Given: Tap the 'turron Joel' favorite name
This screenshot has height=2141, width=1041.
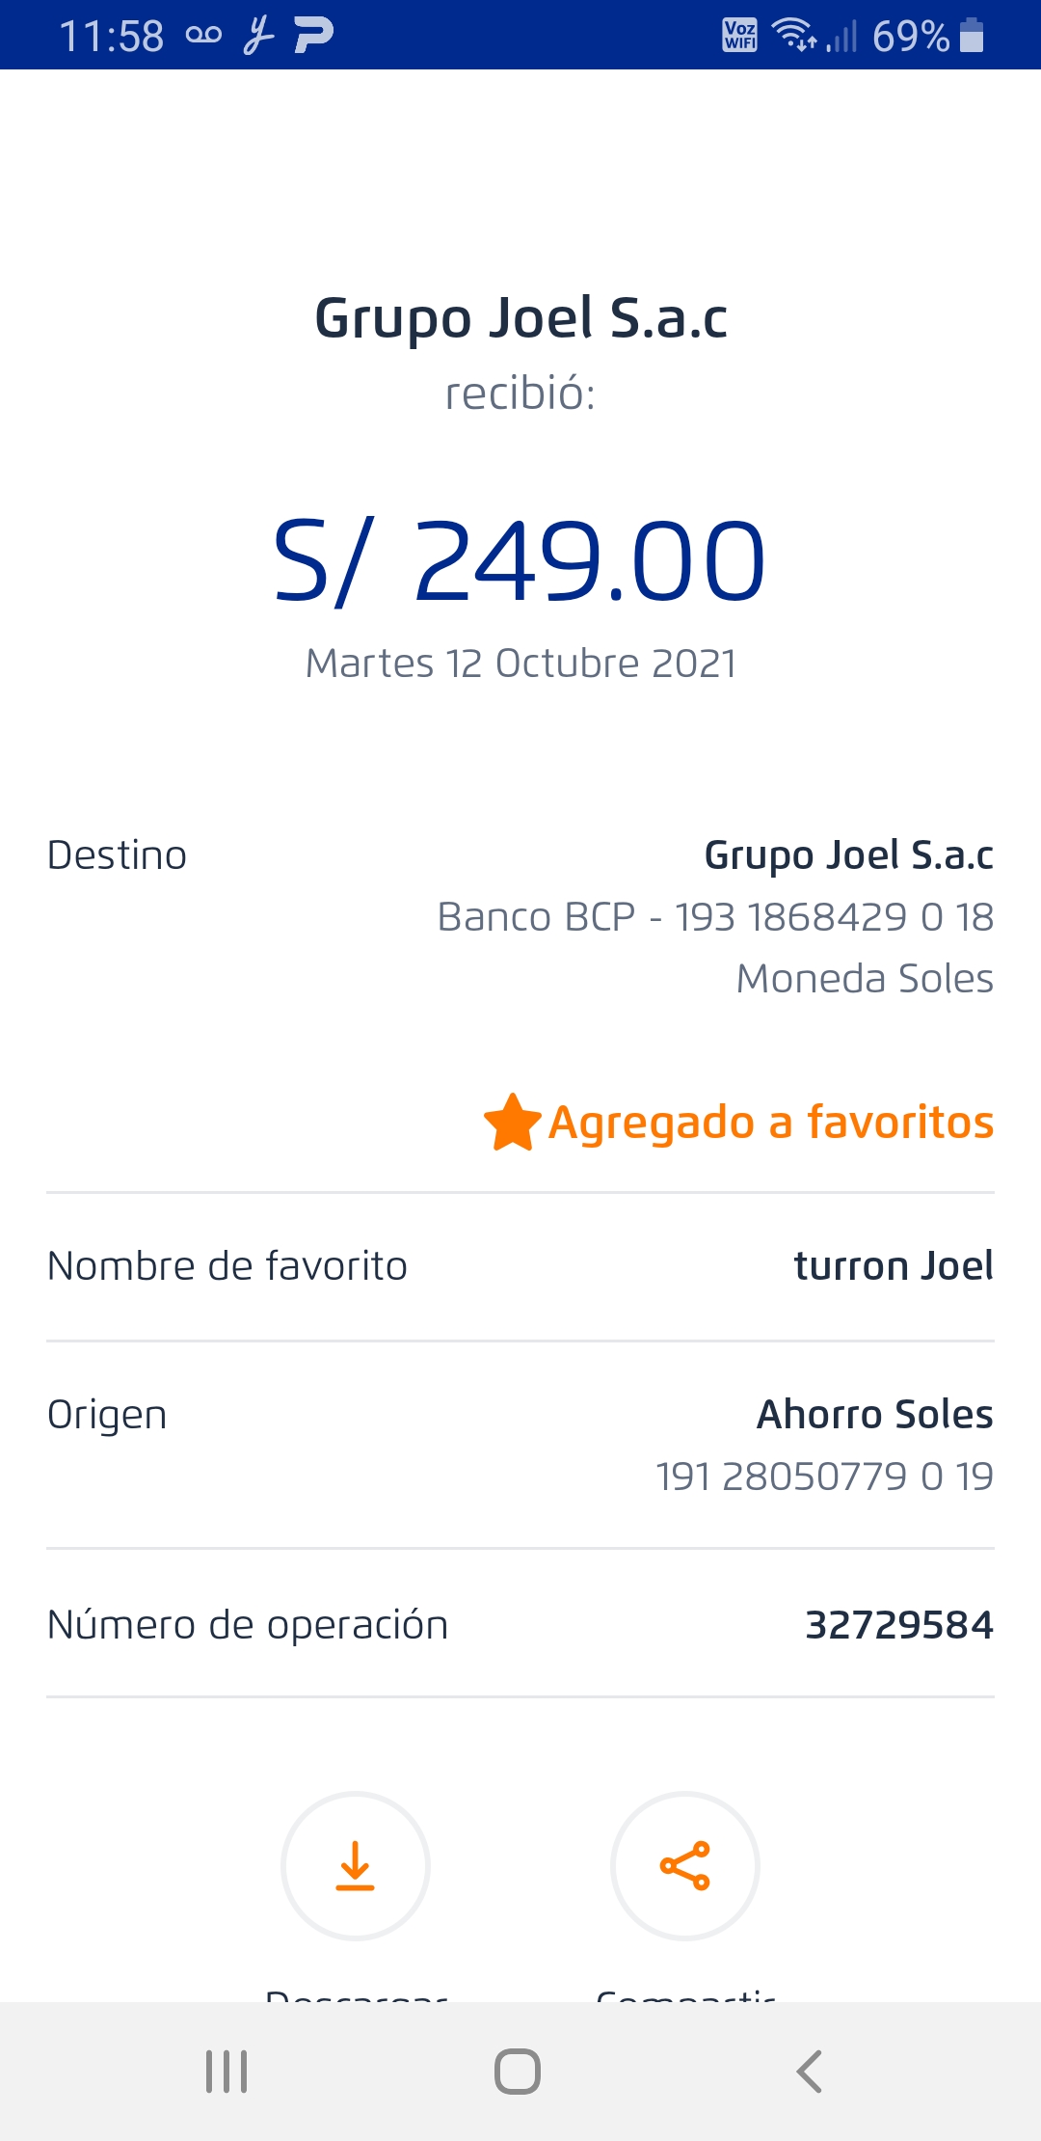Looking at the screenshot, I should [x=893, y=1266].
